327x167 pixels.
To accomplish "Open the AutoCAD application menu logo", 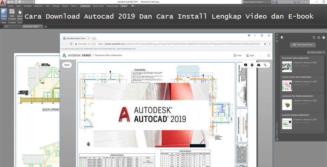I will click(x=2, y=3).
